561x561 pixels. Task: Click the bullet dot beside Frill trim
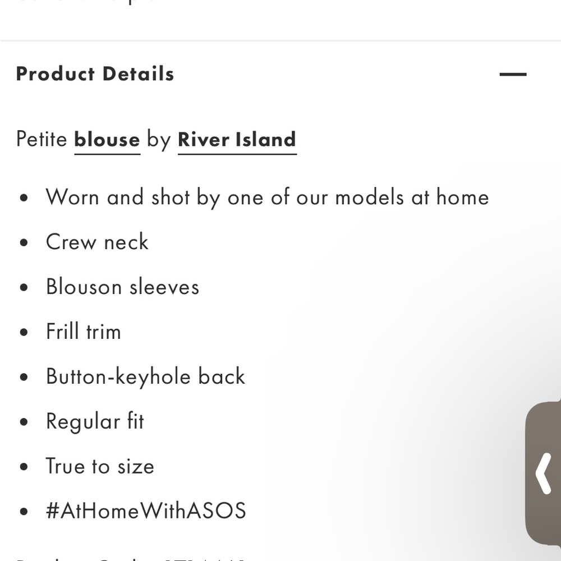(24, 333)
